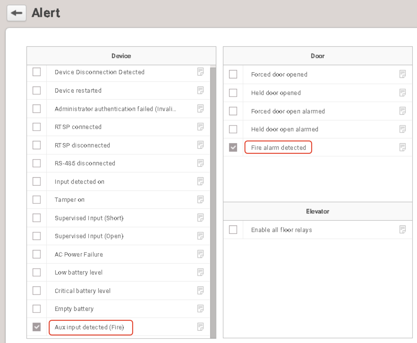417x343 pixels.
Task: Select the 'Low battery level' label
Action: tap(79, 273)
